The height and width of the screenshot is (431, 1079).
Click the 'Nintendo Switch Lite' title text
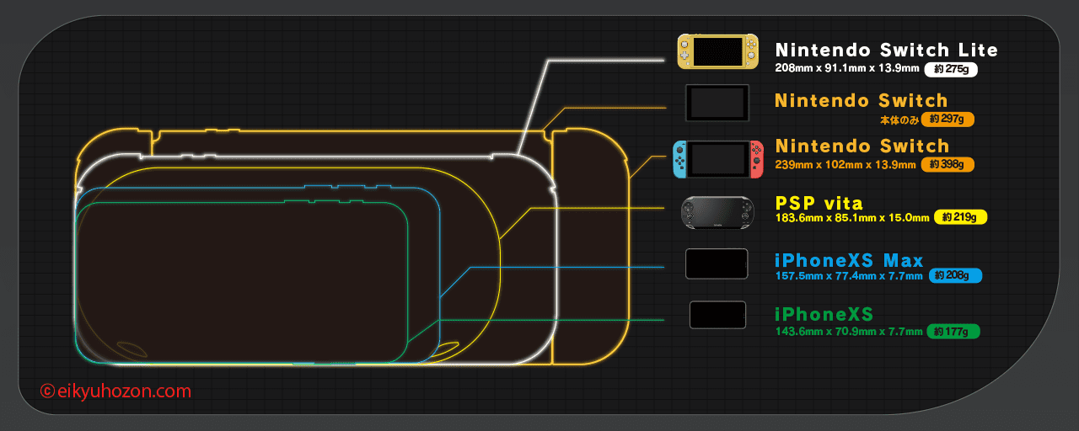pyautogui.click(x=887, y=51)
